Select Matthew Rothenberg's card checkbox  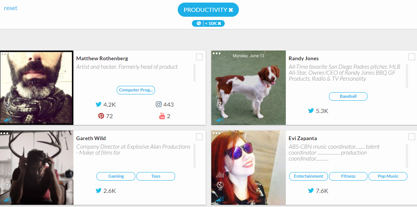(199, 57)
